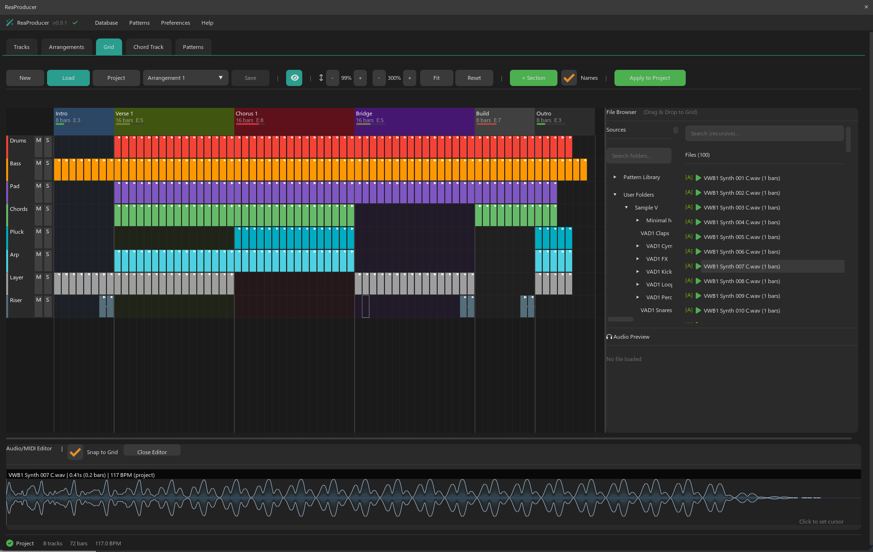
Task: Disable Snap to Grid in the editor
Action: click(x=75, y=452)
